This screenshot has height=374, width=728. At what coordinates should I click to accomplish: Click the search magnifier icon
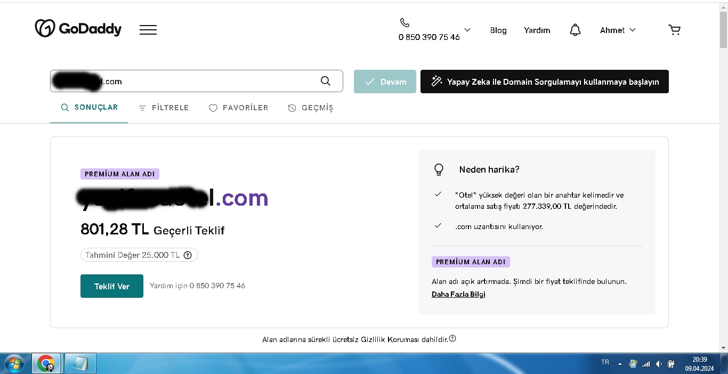coord(326,81)
